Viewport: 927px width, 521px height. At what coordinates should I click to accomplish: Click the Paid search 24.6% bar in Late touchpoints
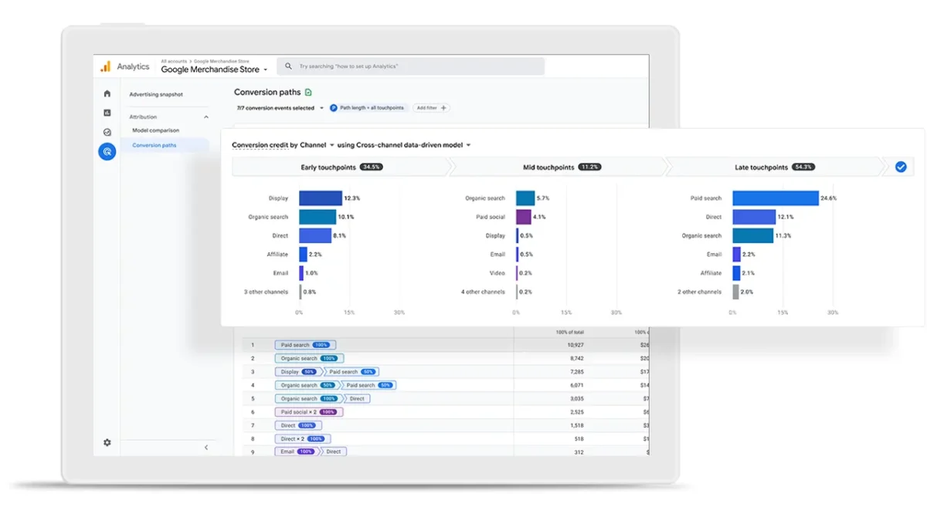tap(776, 198)
